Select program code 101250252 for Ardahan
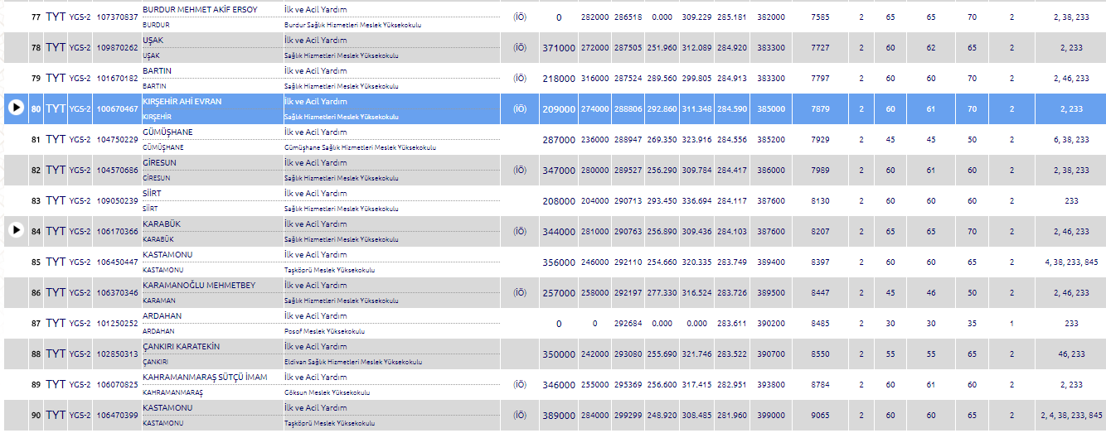This screenshot has height=433, width=1106. tap(117, 324)
